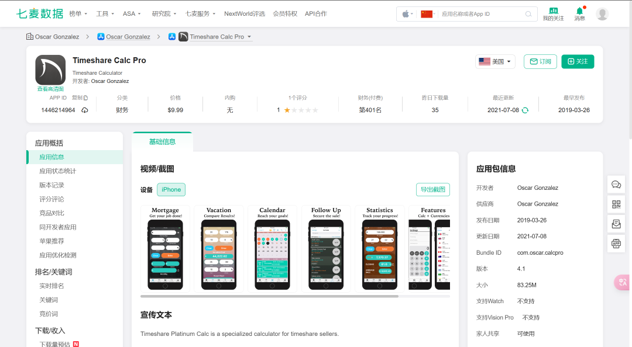Click the star rating icons
Screen dimensions: 632x347
301,110
